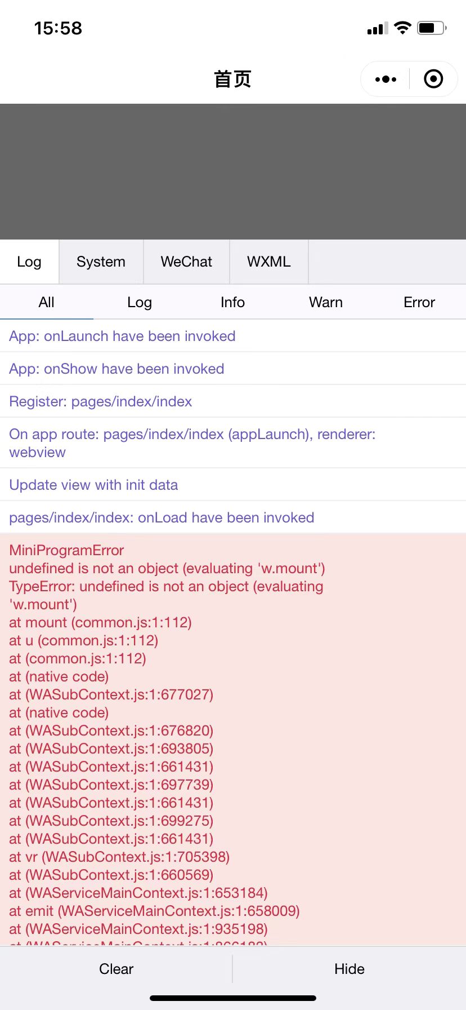Open the mini program options capsule menu
The image size is (466, 1010).
point(385,79)
